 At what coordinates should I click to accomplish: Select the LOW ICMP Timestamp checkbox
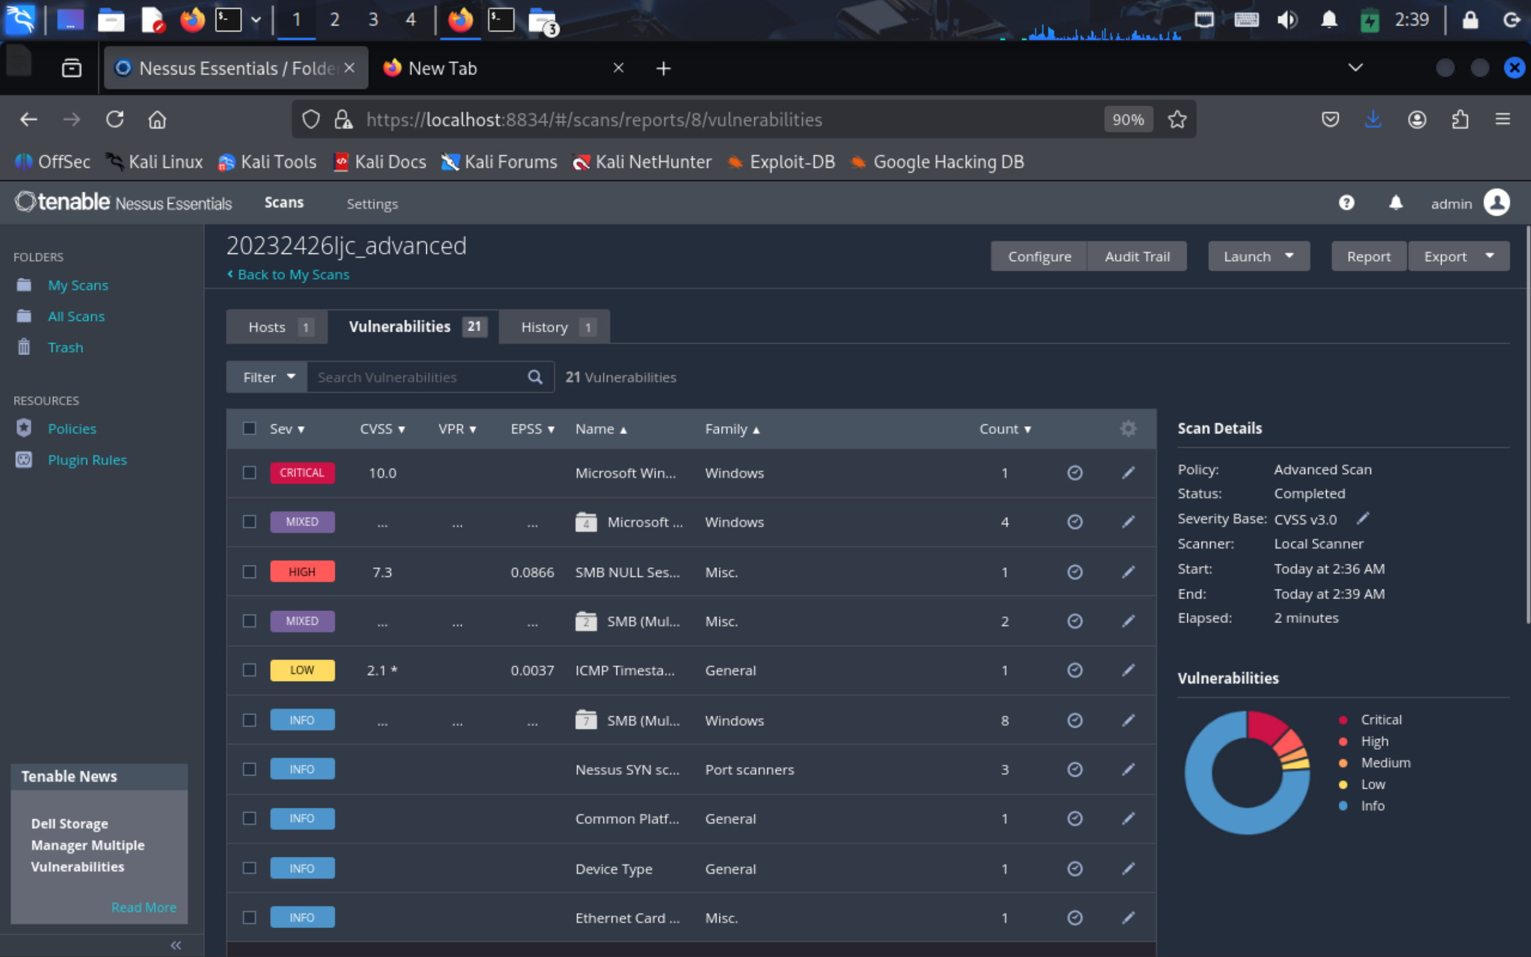[x=249, y=670]
